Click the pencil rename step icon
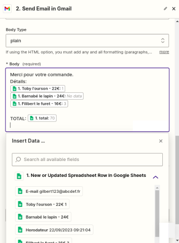The height and width of the screenshot is (243, 179). coord(165,9)
